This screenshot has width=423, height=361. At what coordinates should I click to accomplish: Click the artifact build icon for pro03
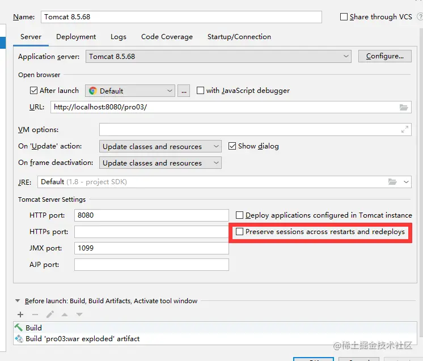point(19,339)
